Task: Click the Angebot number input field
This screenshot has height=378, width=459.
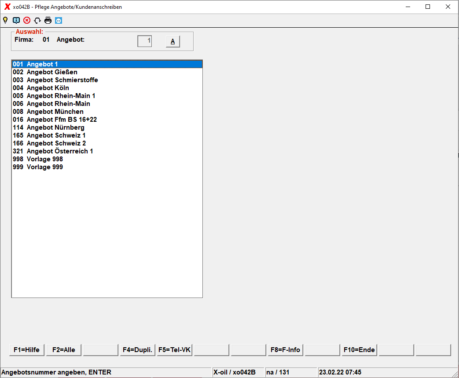Action: pyautogui.click(x=145, y=41)
